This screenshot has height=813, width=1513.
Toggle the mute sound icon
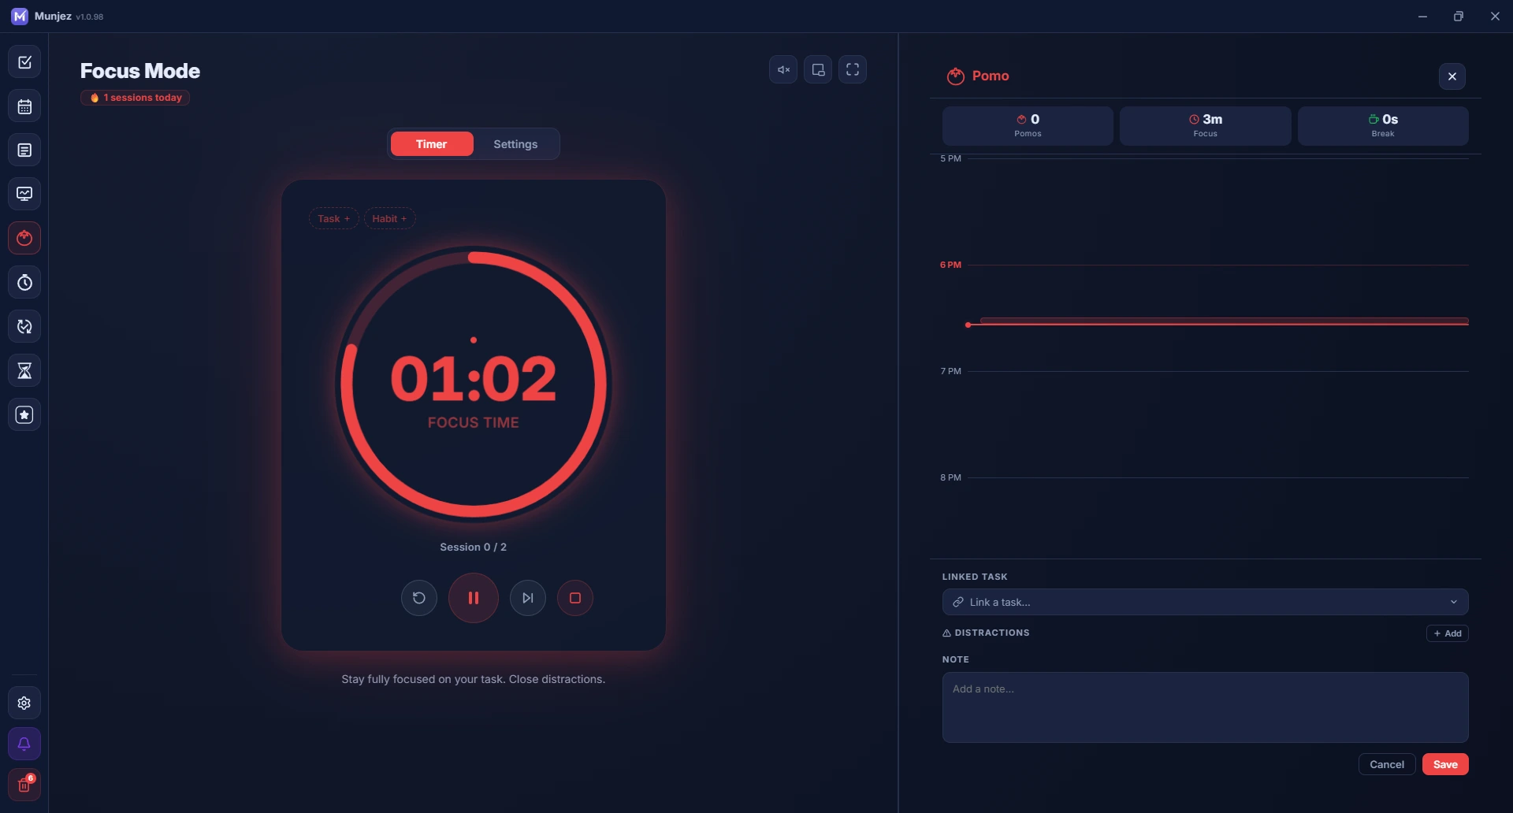click(783, 69)
